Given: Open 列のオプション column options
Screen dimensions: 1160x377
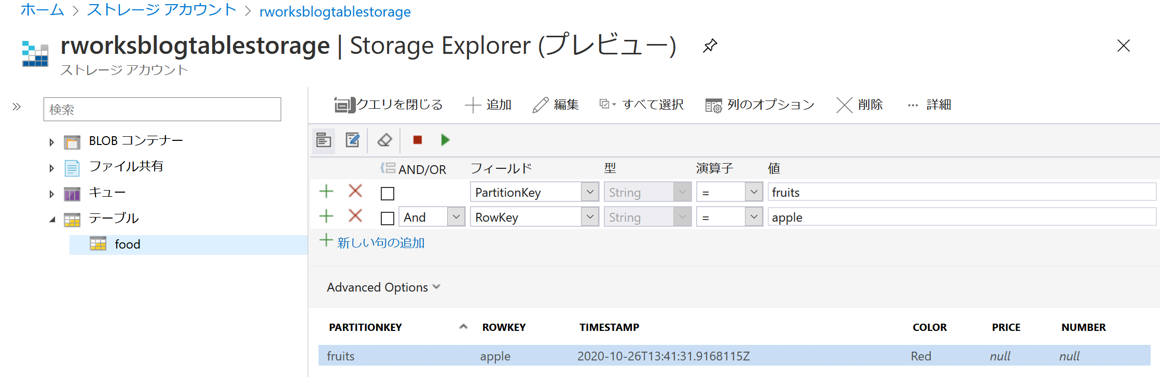Looking at the screenshot, I should [x=760, y=105].
